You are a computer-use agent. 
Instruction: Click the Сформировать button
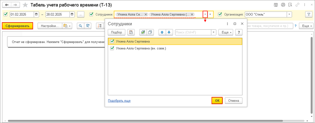[18, 26]
